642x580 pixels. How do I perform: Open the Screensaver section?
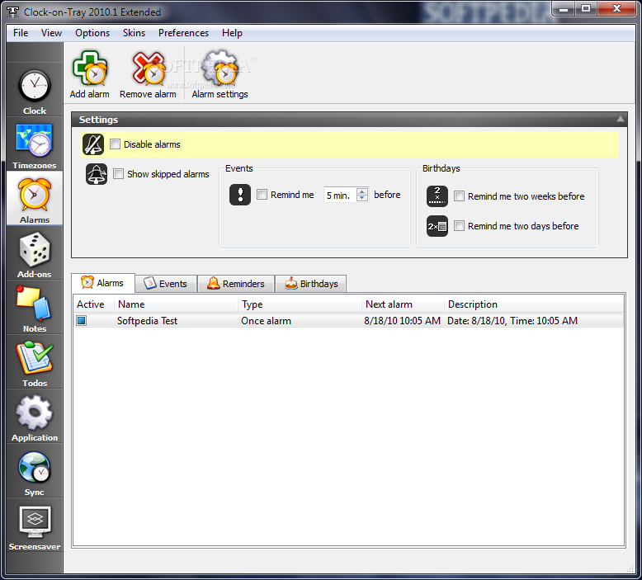pyautogui.click(x=35, y=527)
